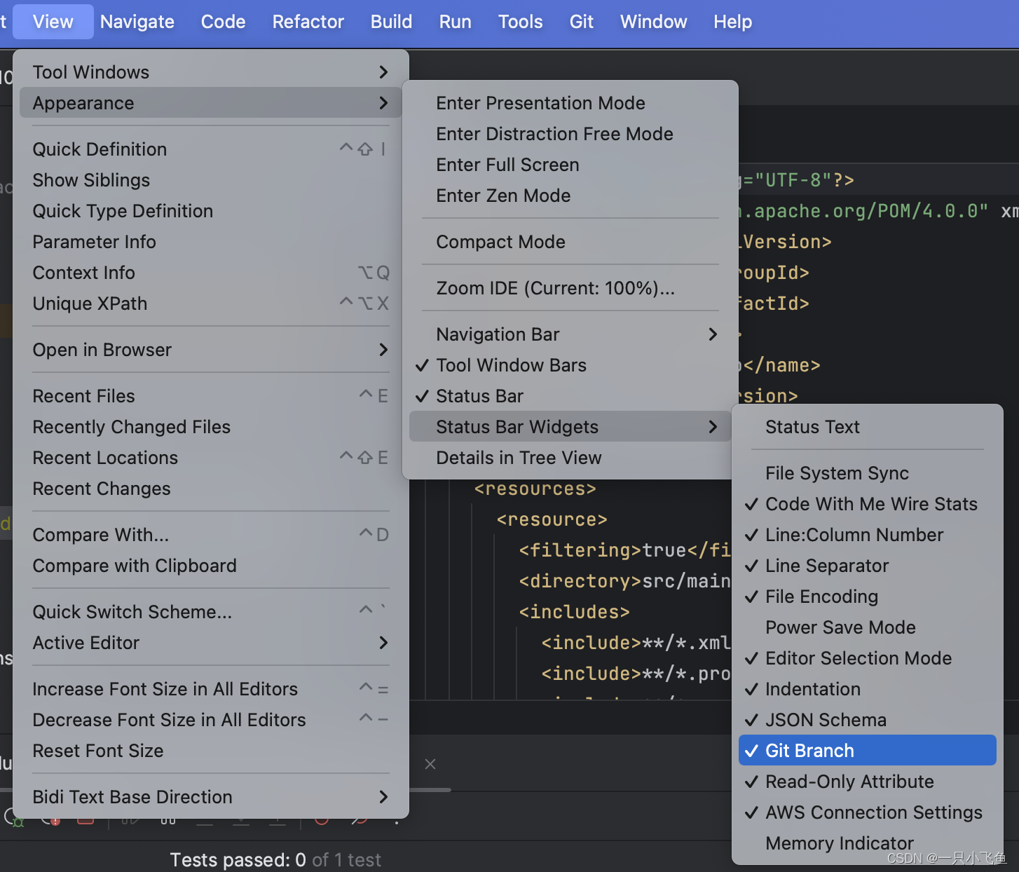The height and width of the screenshot is (872, 1019).
Task: Toggle JSON Schema widget
Action: pos(868,720)
